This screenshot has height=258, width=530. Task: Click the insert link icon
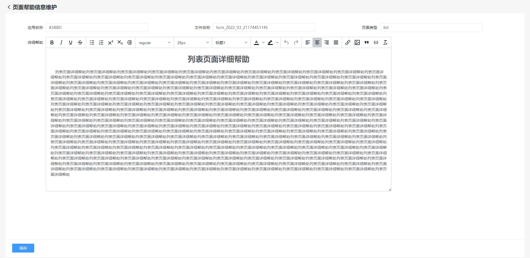(x=348, y=42)
